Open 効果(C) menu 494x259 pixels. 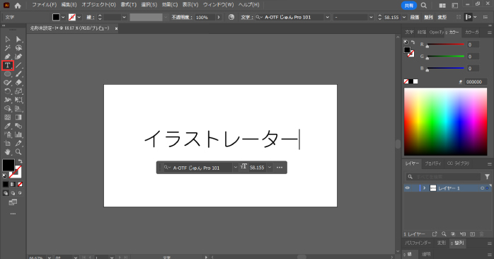170,5
